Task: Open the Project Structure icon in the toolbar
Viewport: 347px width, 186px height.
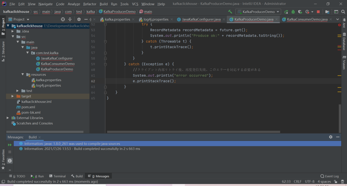Action: (x=327, y=12)
